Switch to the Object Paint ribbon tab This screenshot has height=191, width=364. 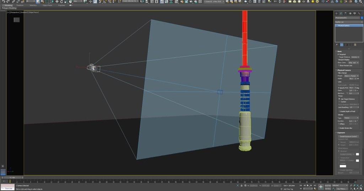pos(47,5)
